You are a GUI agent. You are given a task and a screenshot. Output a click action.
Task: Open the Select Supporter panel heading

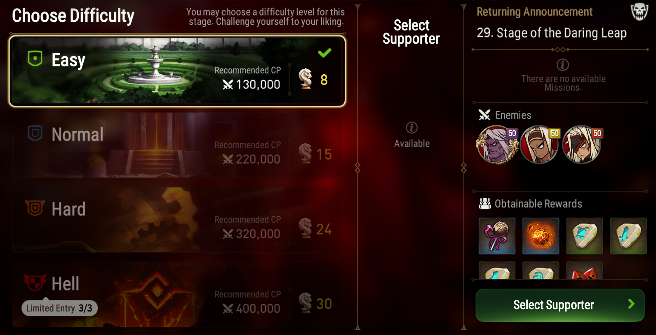click(411, 32)
